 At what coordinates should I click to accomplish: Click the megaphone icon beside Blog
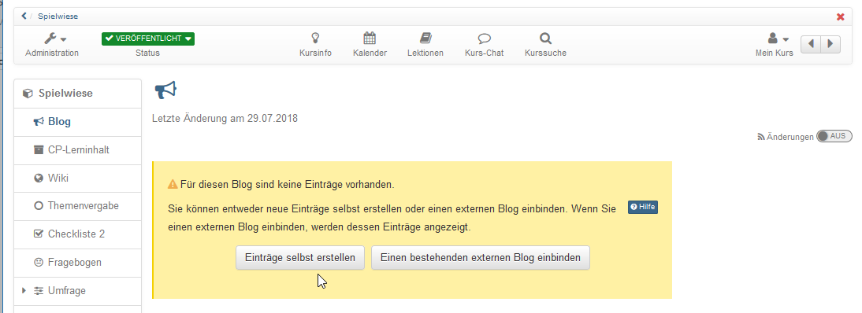click(x=39, y=122)
